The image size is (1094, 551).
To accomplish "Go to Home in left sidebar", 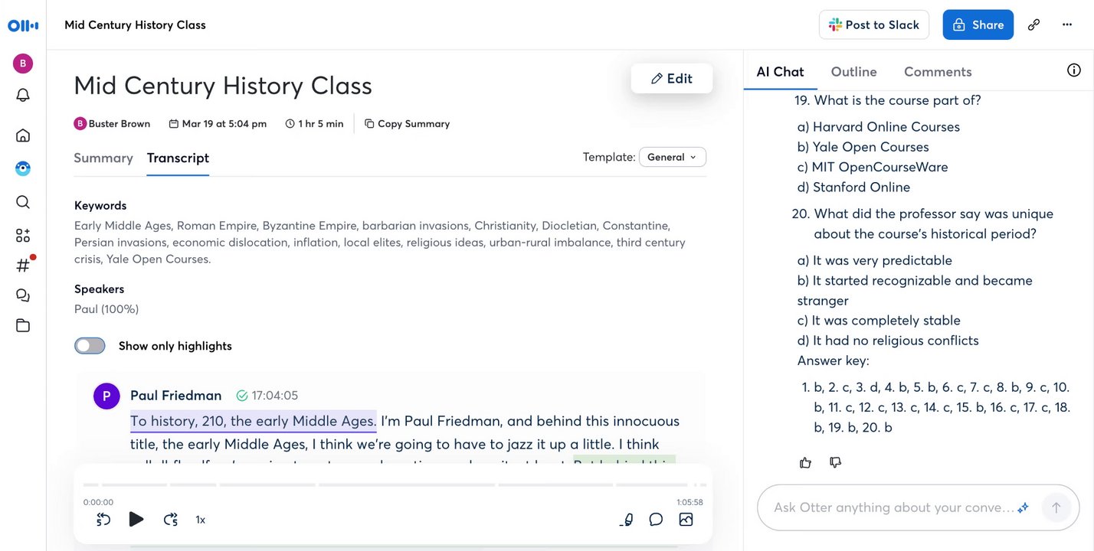I will click(x=23, y=135).
